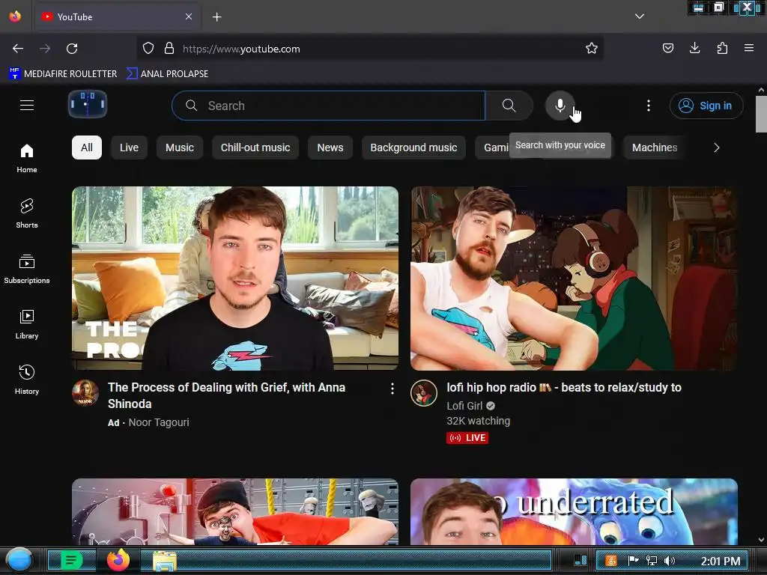Open the file explorer on taskbar
767x575 pixels.
[165, 561]
